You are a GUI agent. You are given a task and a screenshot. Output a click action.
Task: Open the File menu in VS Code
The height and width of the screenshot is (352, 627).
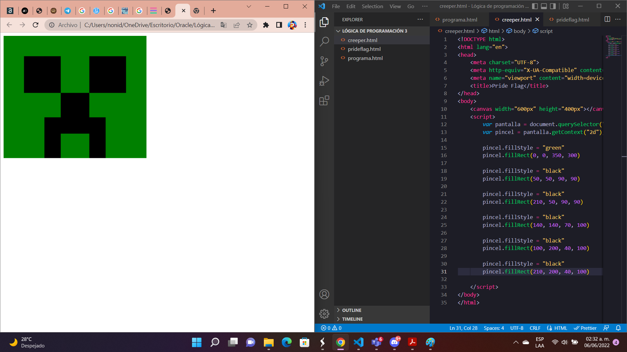tap(336, 6)
